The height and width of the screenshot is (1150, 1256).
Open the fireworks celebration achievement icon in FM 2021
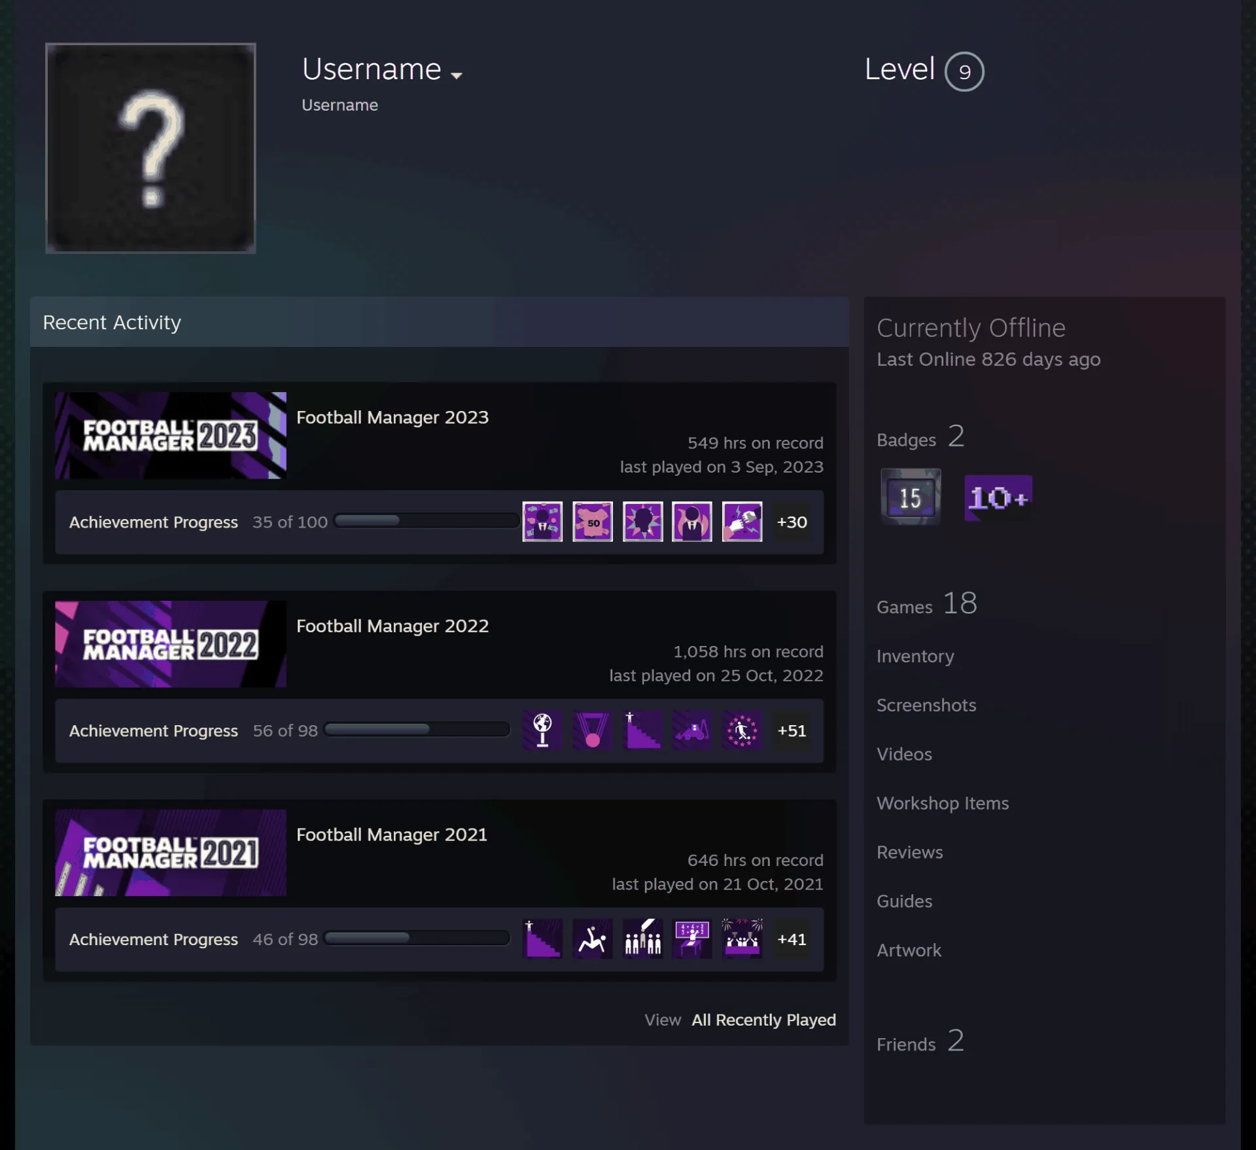742,939
